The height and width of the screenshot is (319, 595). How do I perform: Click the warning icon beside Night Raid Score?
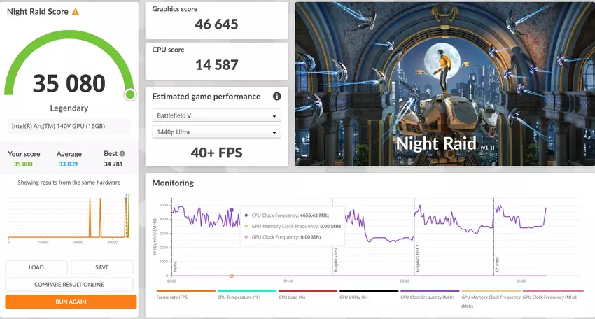pyautogui.click(x=76, y=12)
